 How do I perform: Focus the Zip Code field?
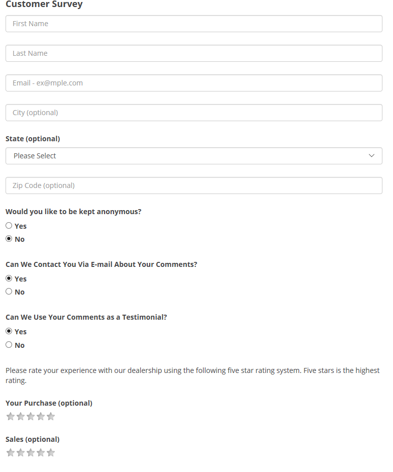pyautogui.click(x=193, y=185)
